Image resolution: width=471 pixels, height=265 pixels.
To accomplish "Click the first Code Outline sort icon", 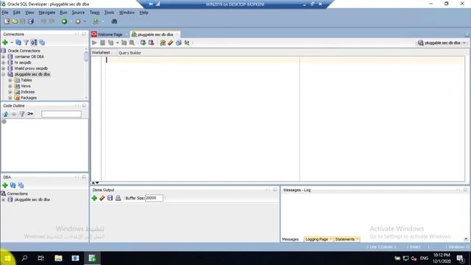I will pos(5,114).
